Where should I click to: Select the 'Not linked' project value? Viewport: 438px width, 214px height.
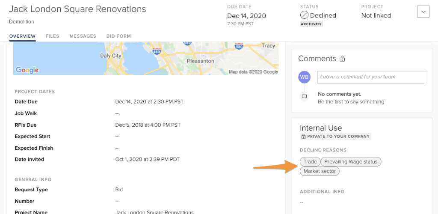[x=376, y=15]
